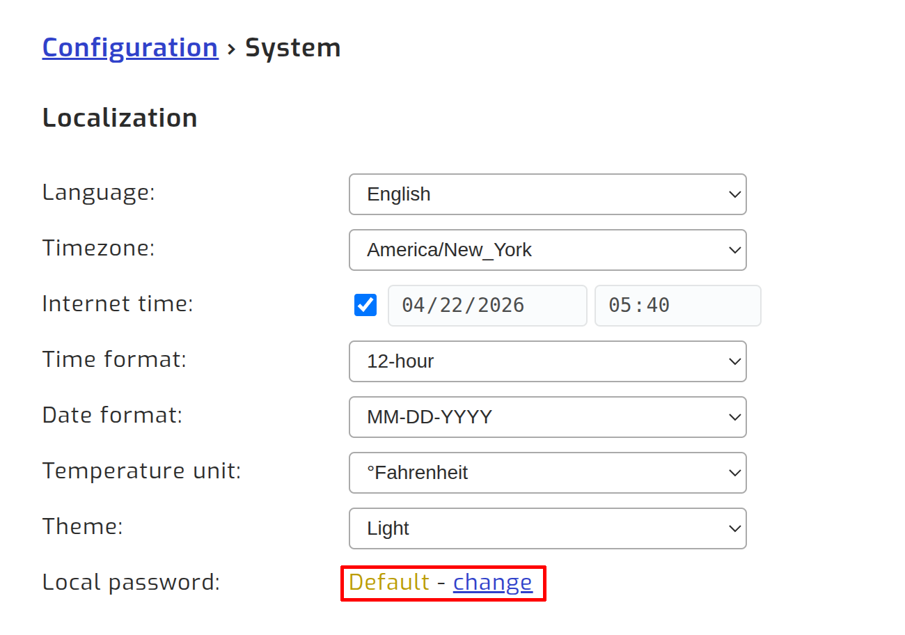This screenshot has width=905, height=635.
Task: Click the Timezone dropdown chevron
Action: (x=734, y=250)
